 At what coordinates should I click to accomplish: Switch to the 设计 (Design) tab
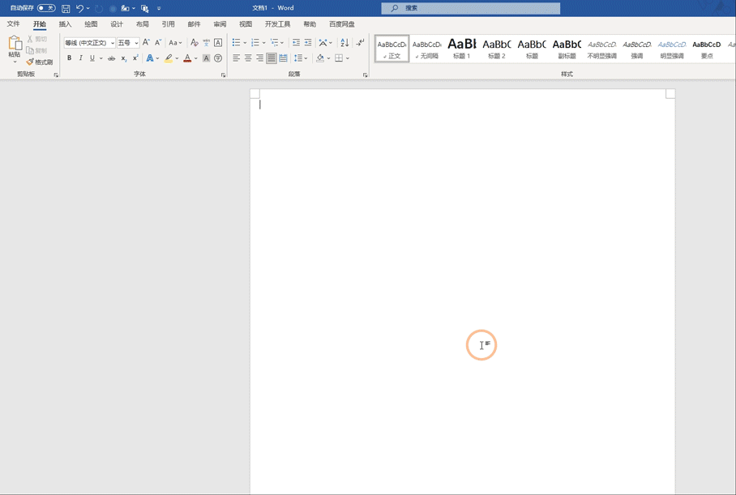(x=117, y=24)
